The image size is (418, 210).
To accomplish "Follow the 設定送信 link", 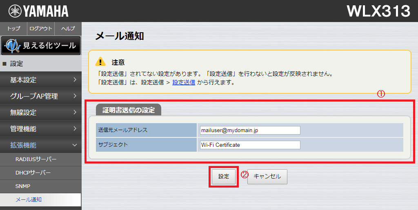I will pyautogui.click(x=184, y=82).
